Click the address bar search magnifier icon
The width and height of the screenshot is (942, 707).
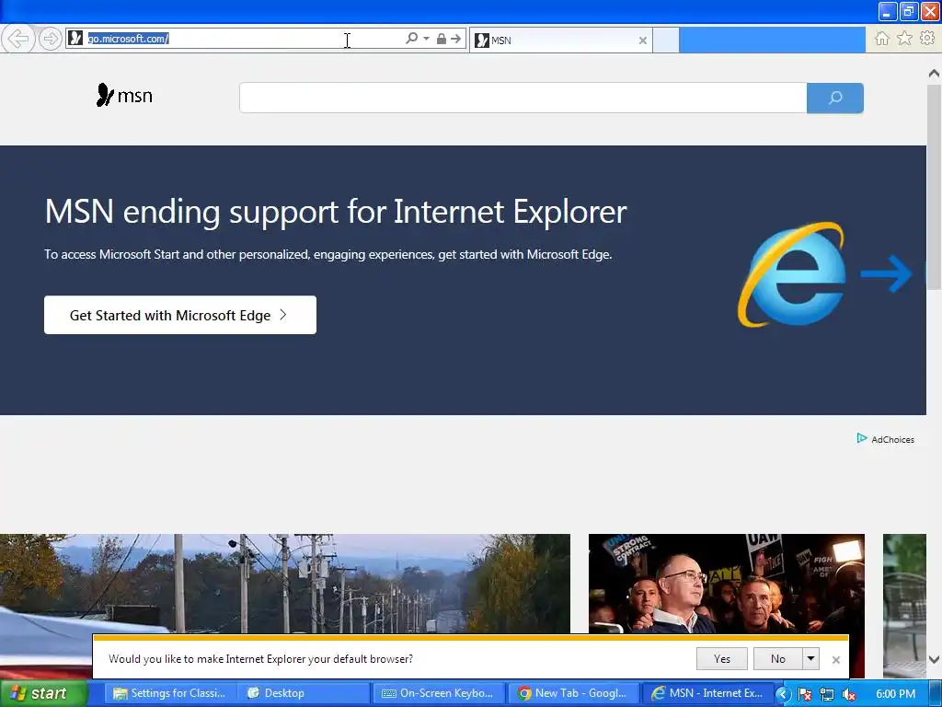click(x=411, y=39)
